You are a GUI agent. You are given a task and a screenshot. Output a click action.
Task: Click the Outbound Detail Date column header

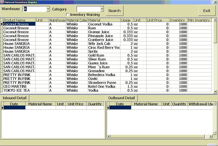(120, 104)
